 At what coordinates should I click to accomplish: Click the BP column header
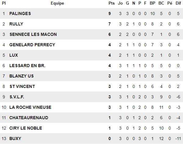coord(153,3)
